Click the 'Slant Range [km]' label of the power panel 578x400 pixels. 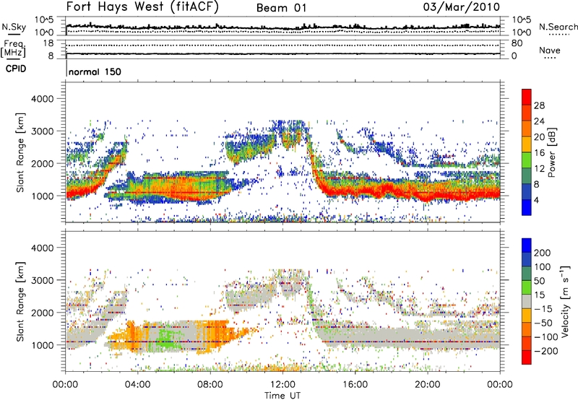pos(20,152)
